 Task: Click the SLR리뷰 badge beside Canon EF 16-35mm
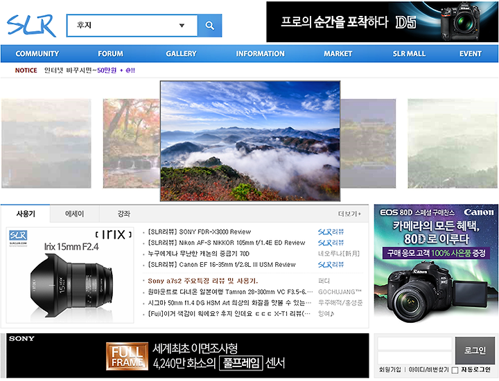pyautogui.click(x=331, y=264)
